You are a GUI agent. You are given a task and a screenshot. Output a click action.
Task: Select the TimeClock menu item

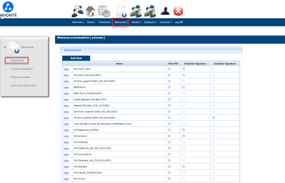(104, 22)
